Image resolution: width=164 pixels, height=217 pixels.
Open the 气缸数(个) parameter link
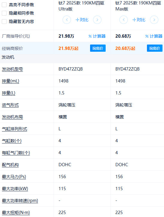tap(12, 141)
